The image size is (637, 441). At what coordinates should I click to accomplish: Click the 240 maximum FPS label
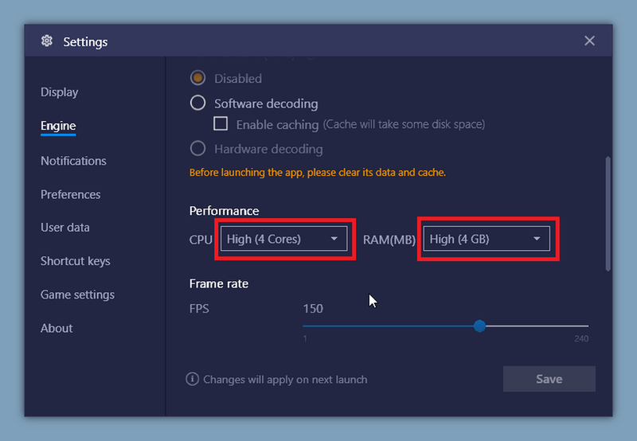click(581, 338)
